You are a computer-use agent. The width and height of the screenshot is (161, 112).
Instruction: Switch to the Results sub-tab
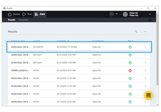pyautogui.click(x=12, y=20)
